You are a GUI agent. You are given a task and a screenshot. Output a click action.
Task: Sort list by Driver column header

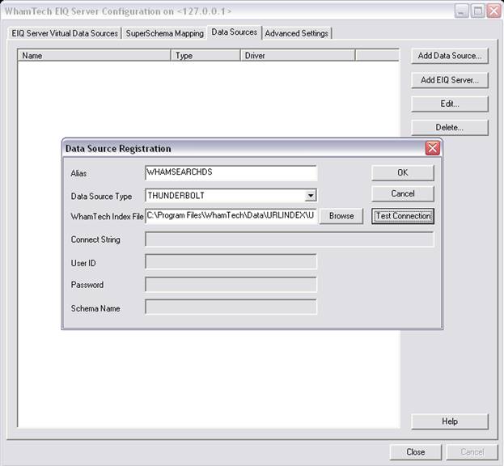298,56
